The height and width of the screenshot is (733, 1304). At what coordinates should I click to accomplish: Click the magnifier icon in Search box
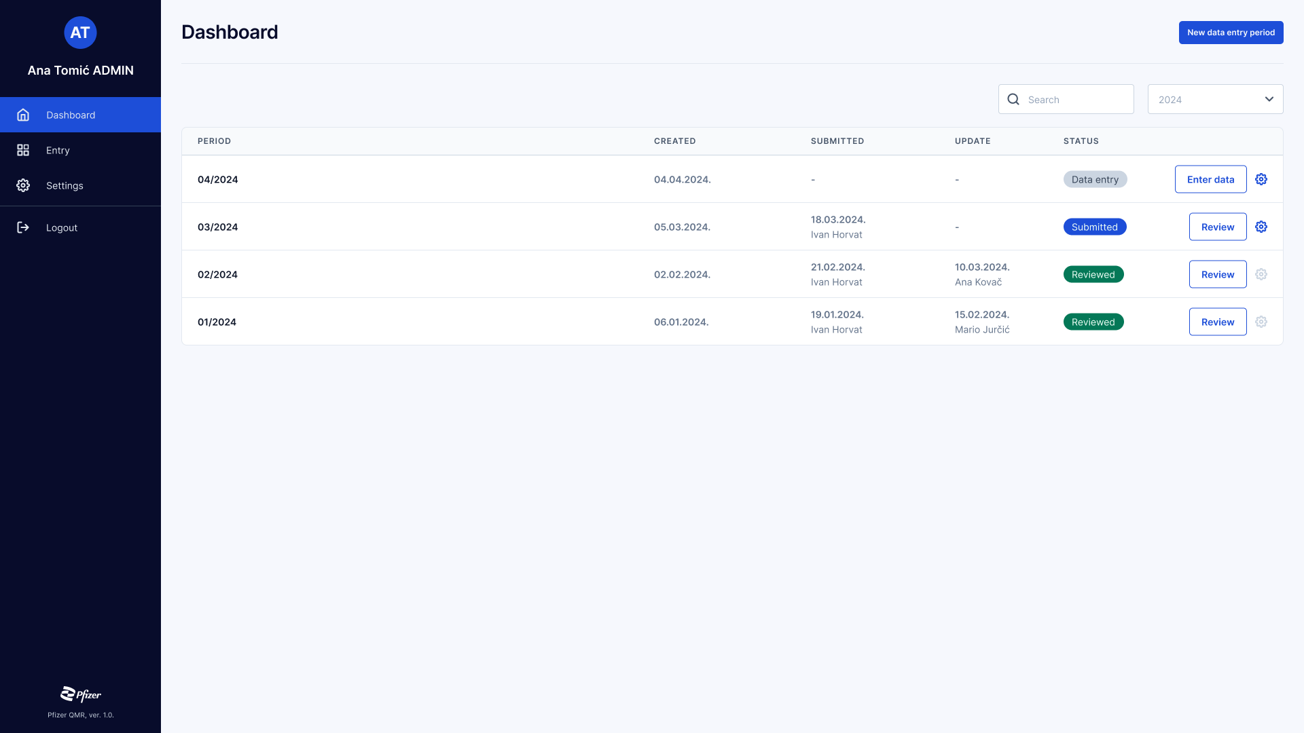tap(1013, 99)
